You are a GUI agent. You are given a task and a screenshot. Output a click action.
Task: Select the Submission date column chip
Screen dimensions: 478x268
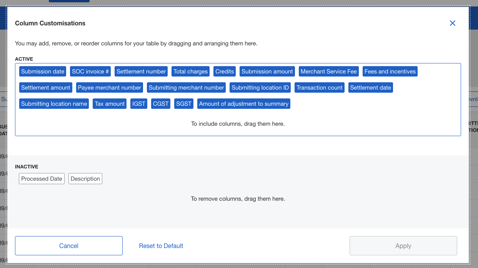coord(42,71)
